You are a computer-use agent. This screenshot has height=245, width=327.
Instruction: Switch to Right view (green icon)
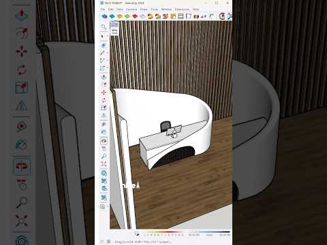[x=127, y=16]
